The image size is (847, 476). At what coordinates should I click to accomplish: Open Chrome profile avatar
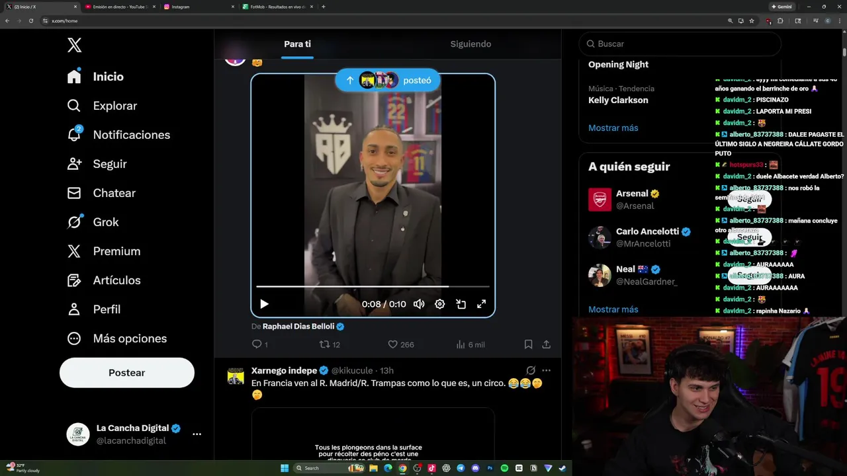click(828, 20)
